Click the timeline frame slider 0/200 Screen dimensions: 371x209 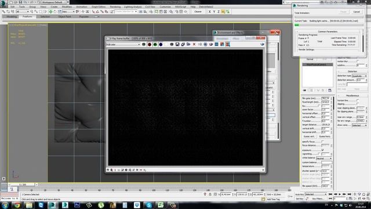23,185
